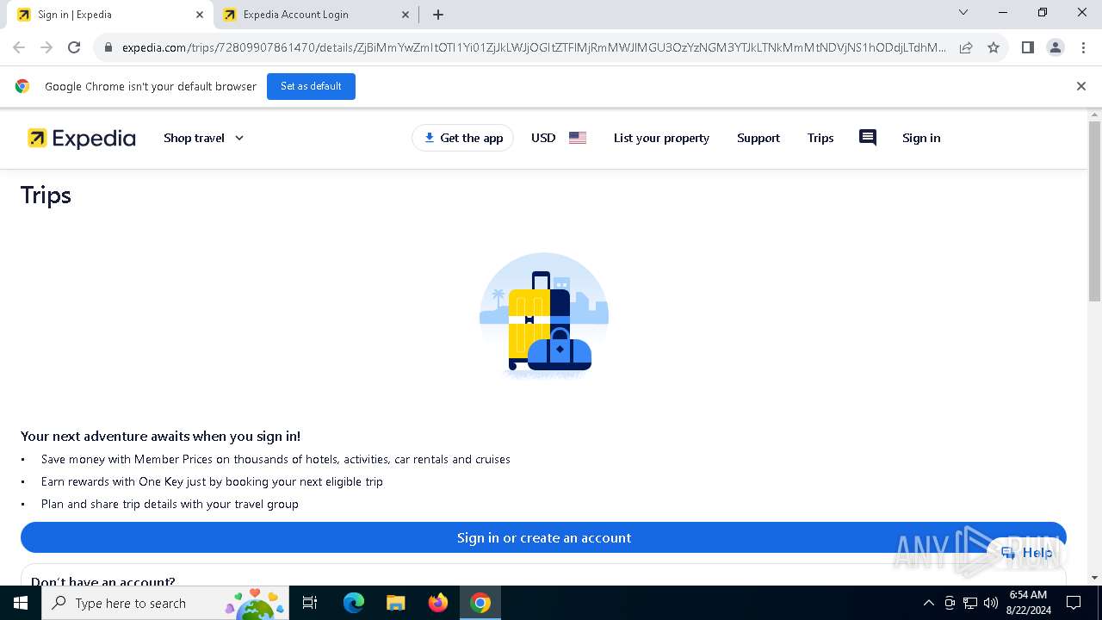This screenshot has height=620, width=1102.
Task: Share this page icon in address bar
Action: click(966, 48)
